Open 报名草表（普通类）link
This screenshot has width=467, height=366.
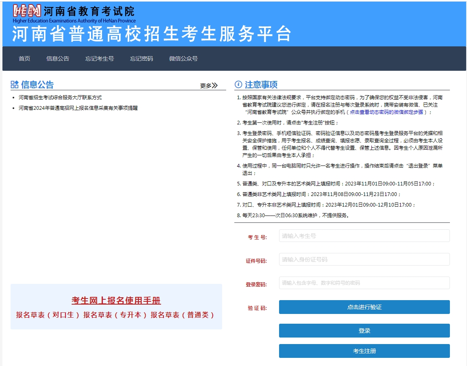coord(183,315)
